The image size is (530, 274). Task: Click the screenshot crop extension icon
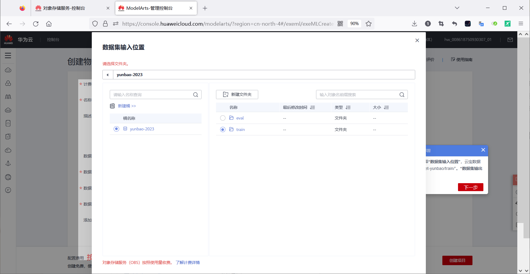click(441, 24)
